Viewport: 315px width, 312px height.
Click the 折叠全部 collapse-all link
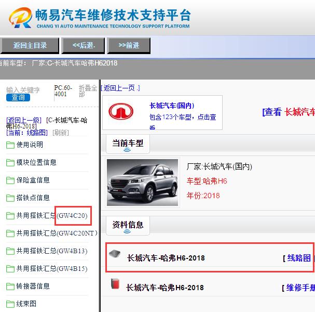[x=88, y=91]
